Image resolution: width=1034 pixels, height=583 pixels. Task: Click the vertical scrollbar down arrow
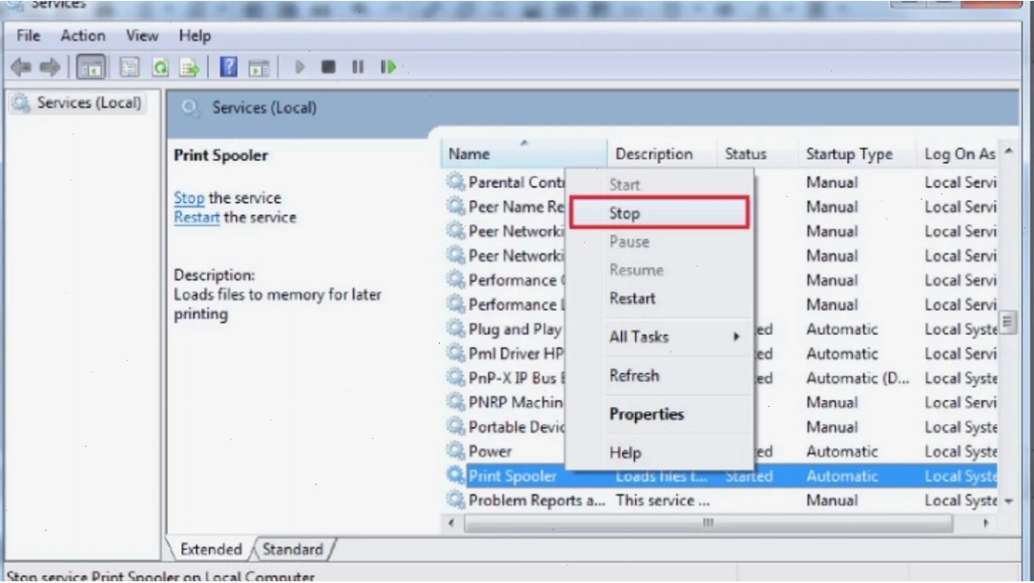click(1008, 502)
